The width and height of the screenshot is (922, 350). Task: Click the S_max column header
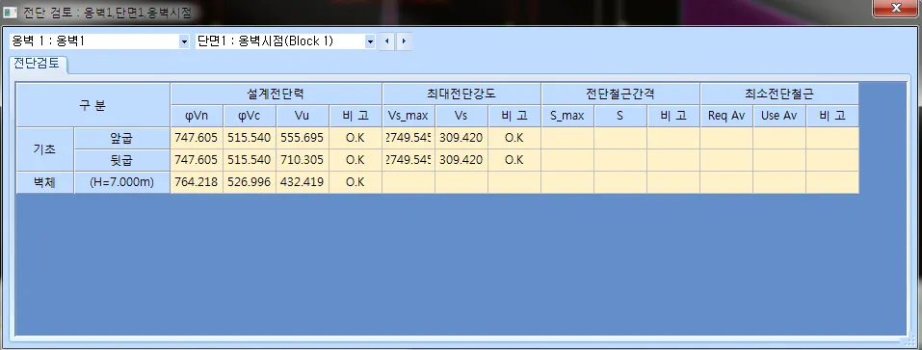coord(566,116)
